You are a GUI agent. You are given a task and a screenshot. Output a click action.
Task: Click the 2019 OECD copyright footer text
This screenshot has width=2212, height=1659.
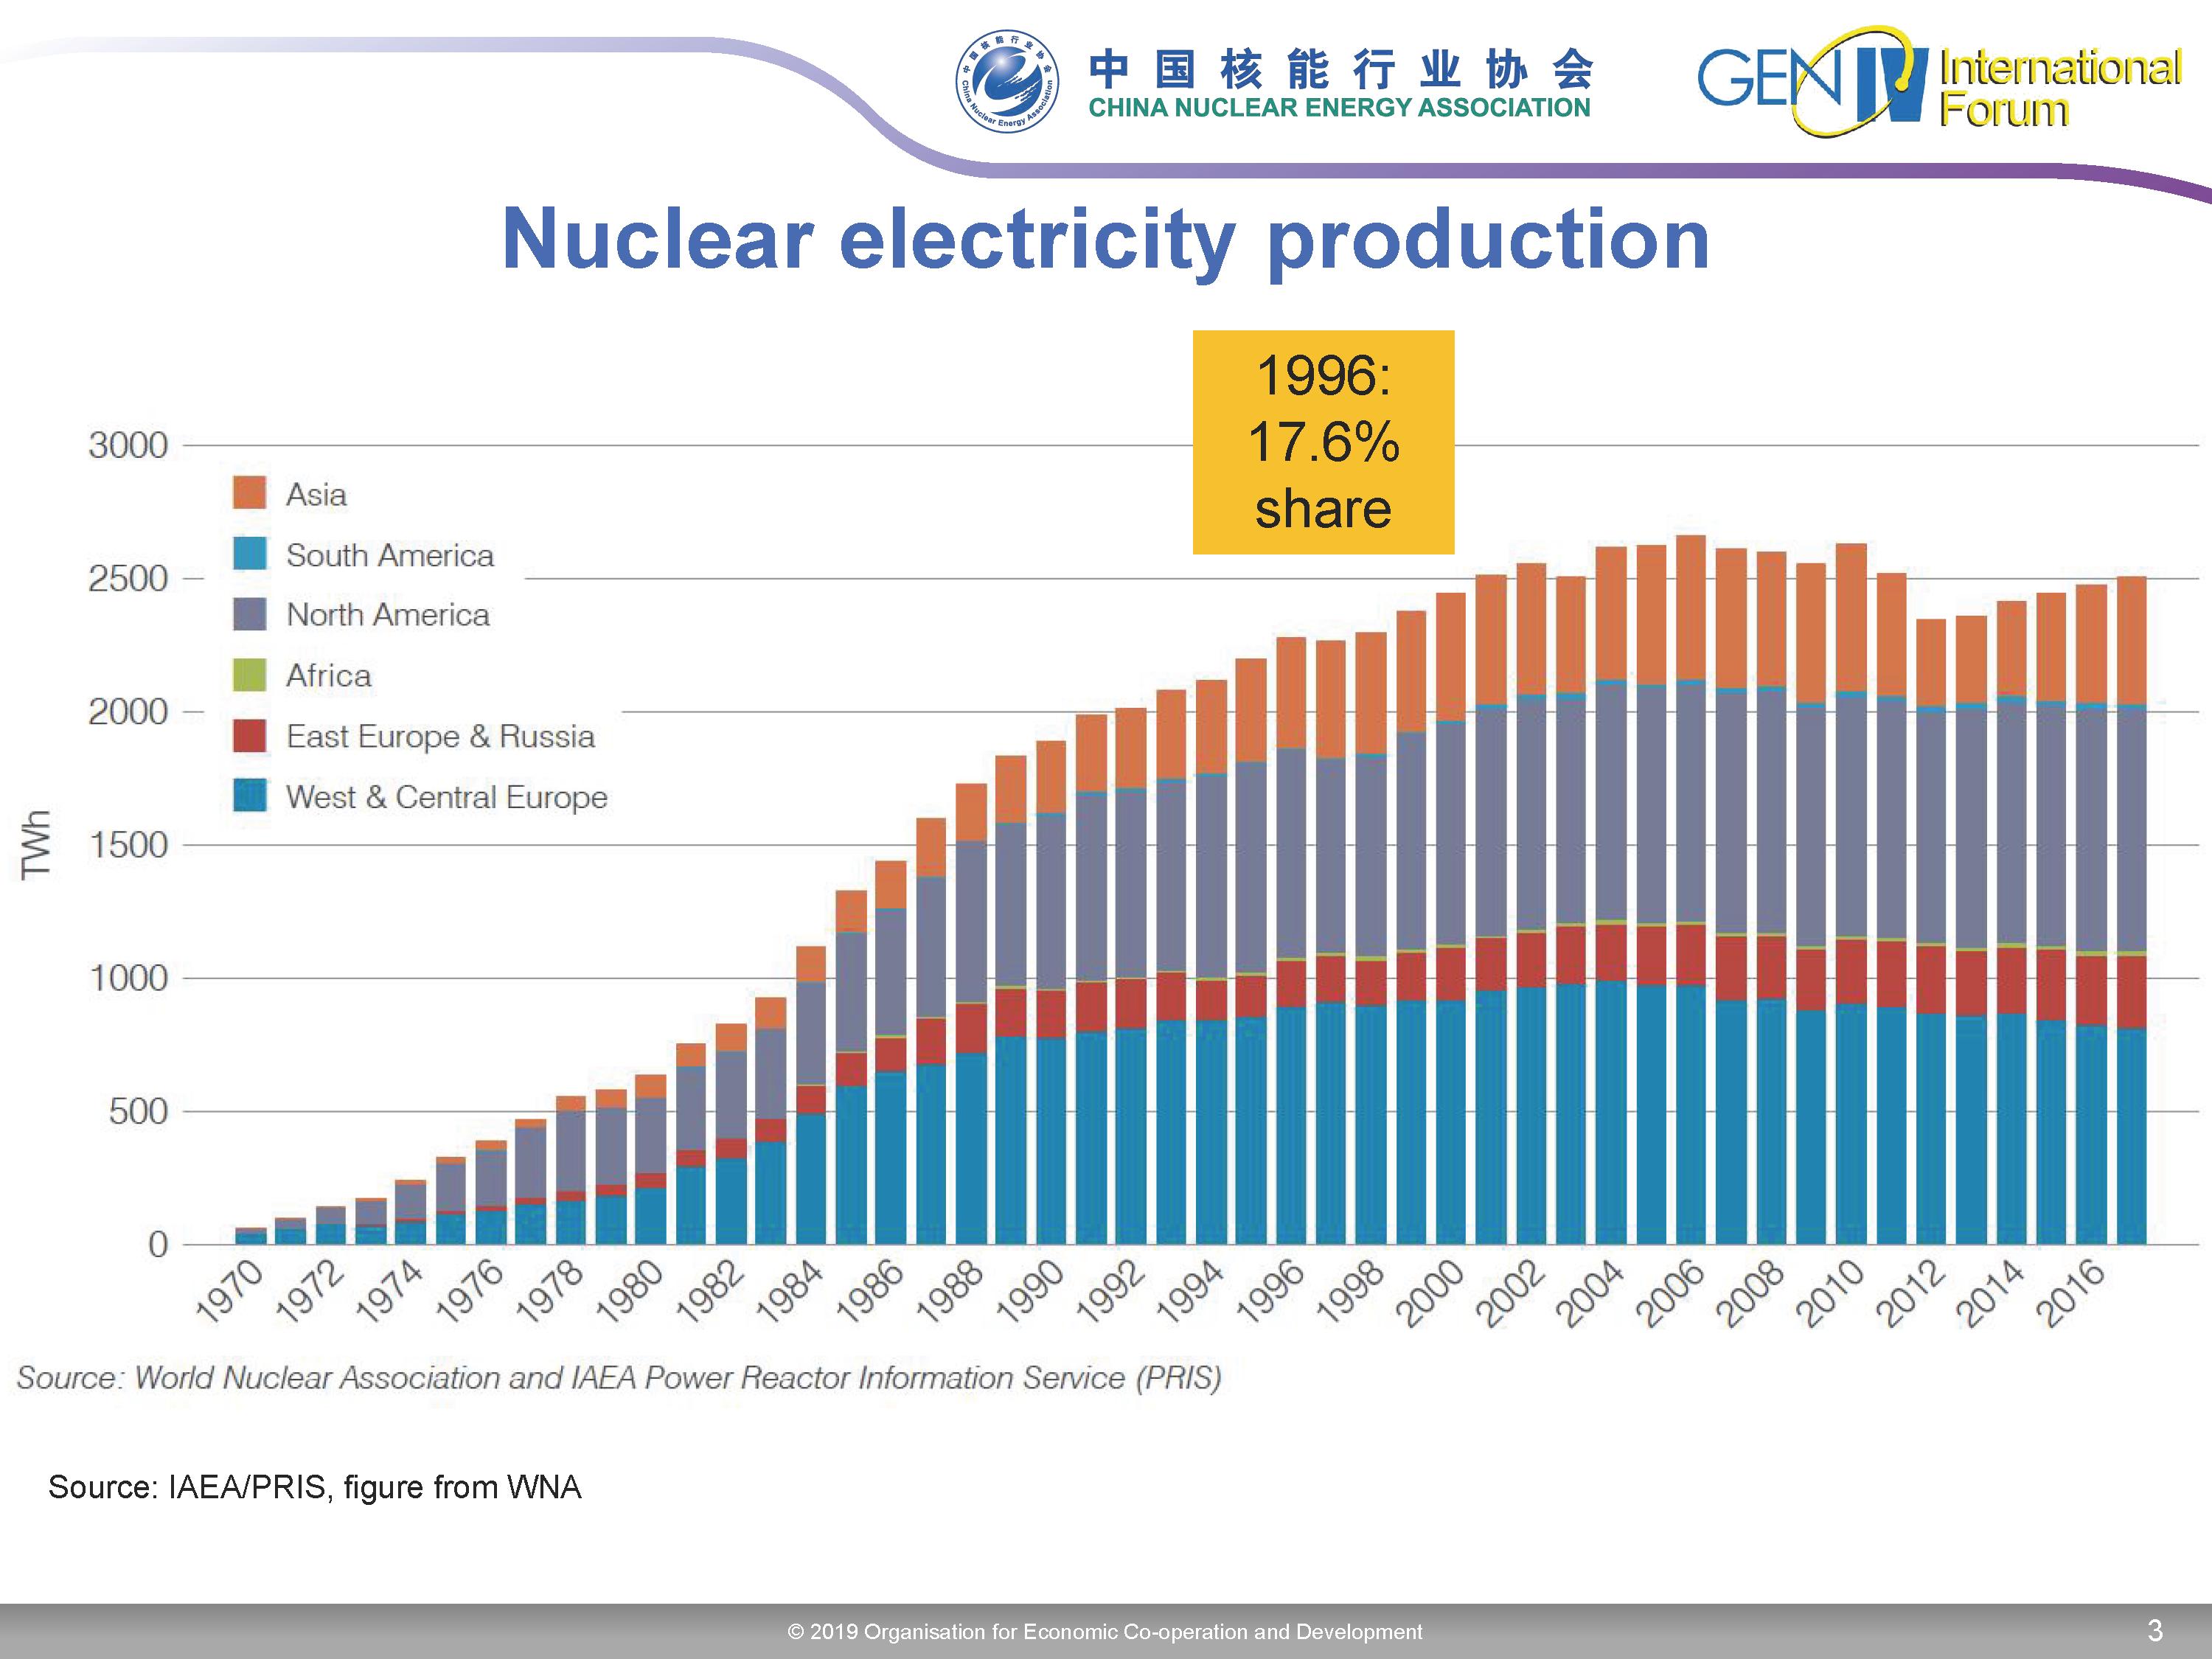point(1104,1631)
